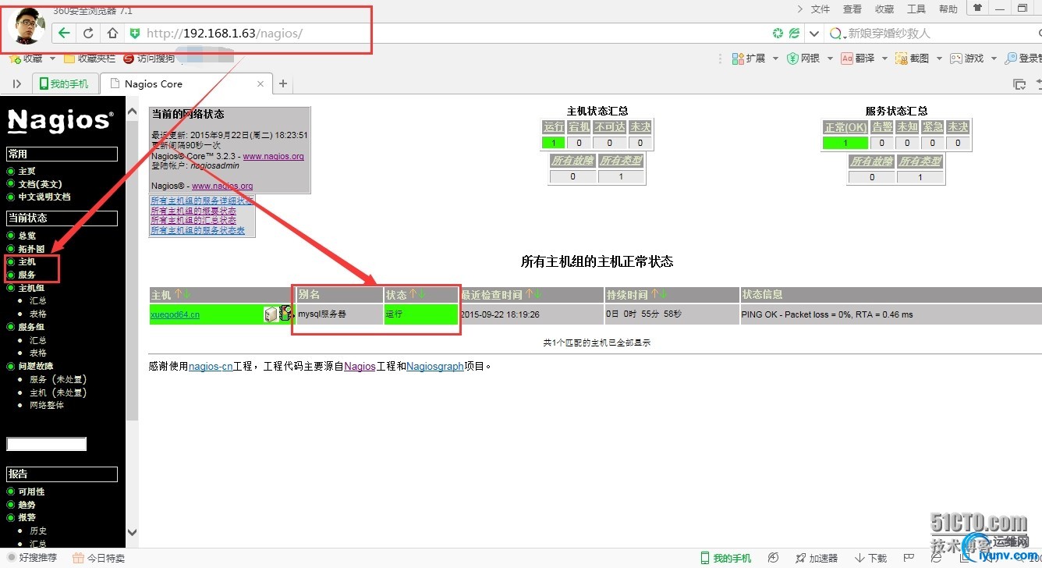Open the host detail server icon for xuegod64.cn
The height and width of the screenshot is (568, 1042).
point(271,314)
